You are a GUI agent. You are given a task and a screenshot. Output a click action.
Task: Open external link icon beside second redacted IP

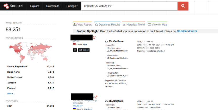pyautogui.click(x=96, y=97)
